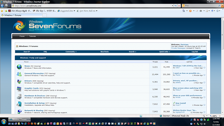Click the Windows Start orb
The image size is (224, 126).
point(4,122)
